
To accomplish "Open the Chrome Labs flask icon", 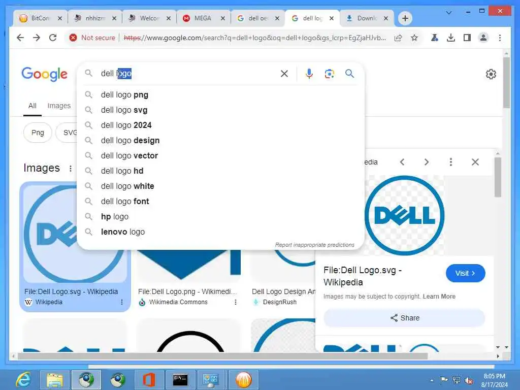I will [x=435, y=38].
